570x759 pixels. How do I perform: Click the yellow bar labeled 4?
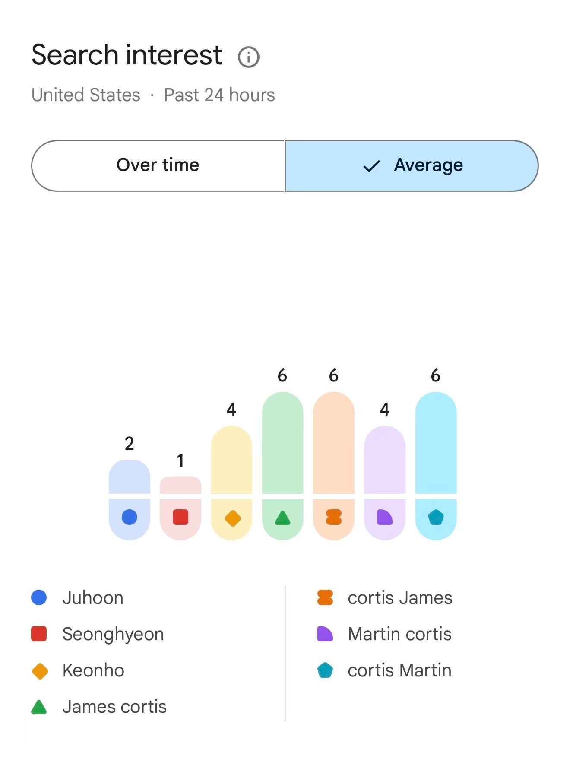point(231,460)
